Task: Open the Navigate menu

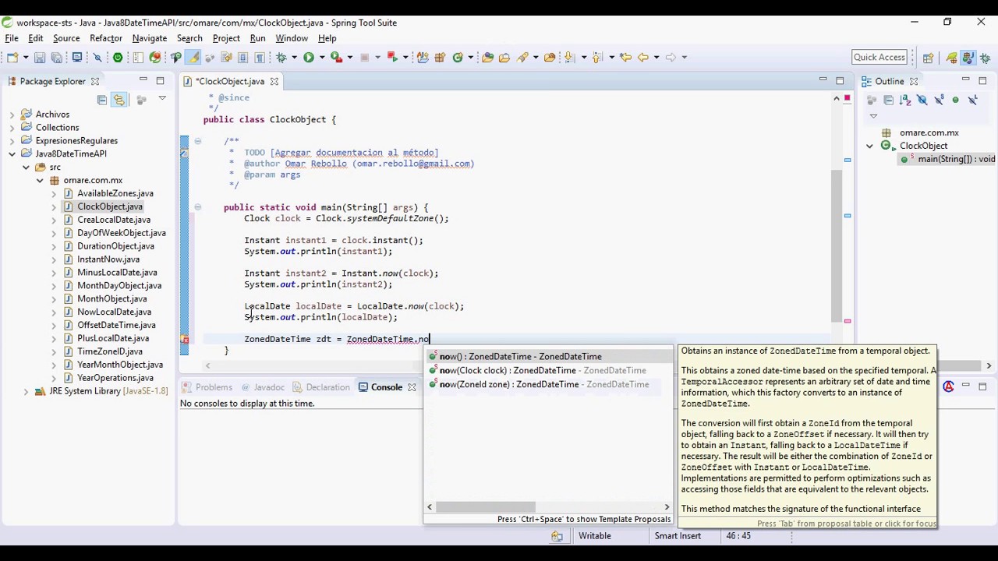Action: [x=149, y=38]
